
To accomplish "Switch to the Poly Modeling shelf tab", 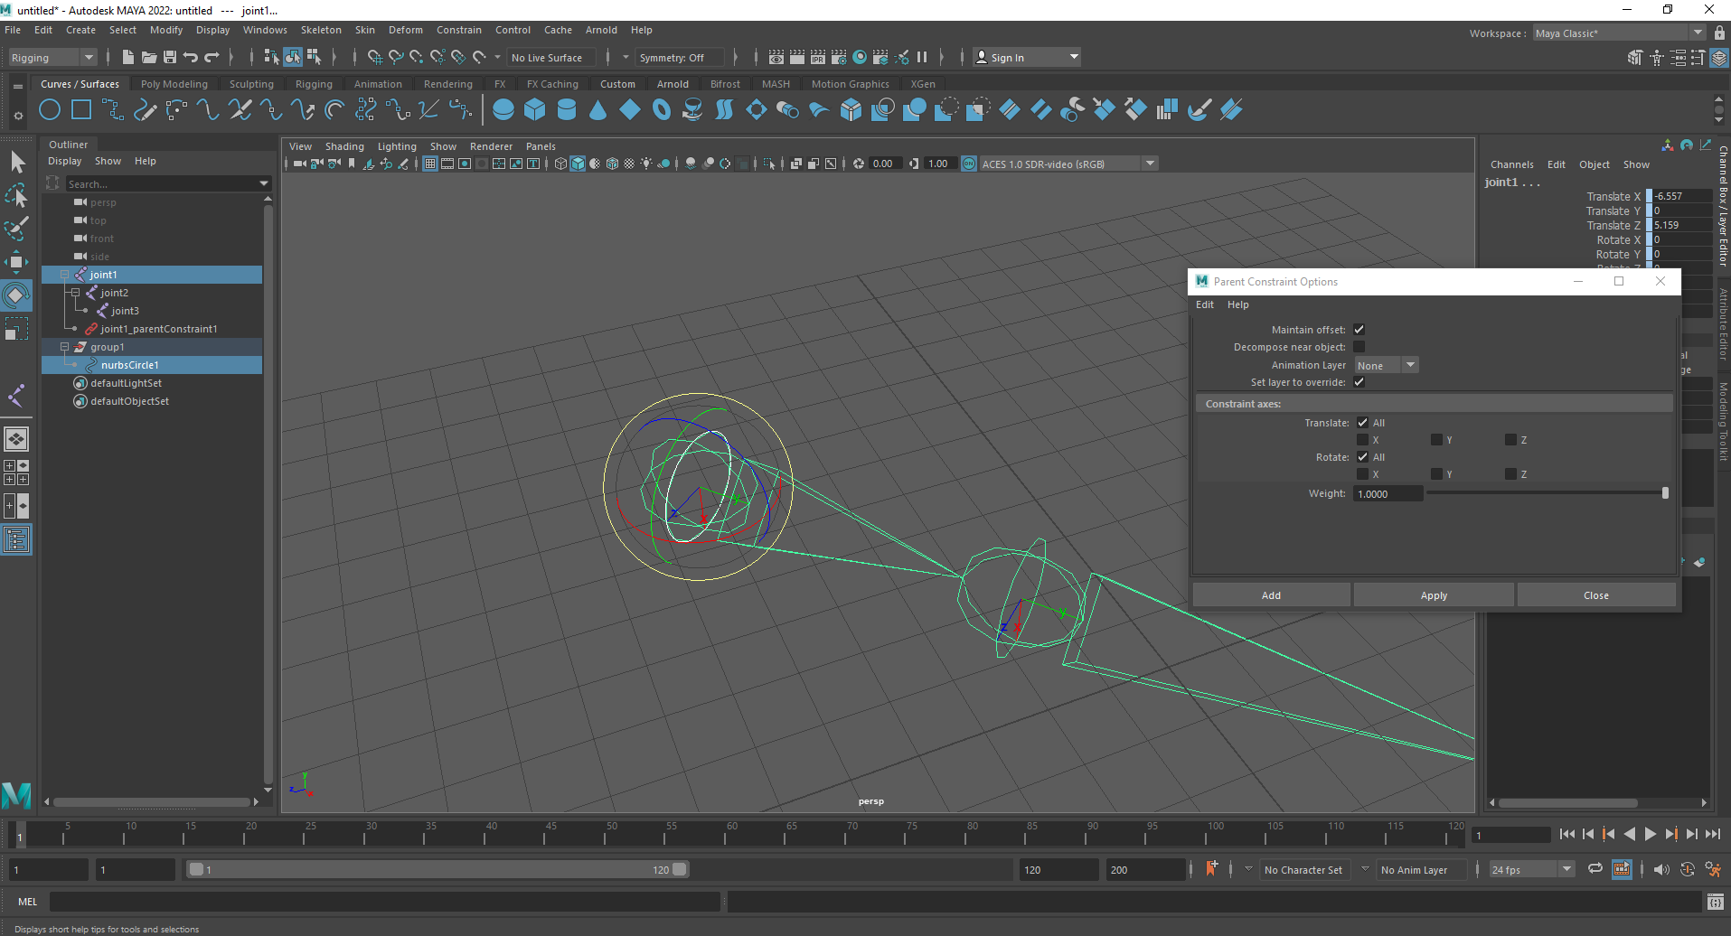I will (x=174, y=84).
